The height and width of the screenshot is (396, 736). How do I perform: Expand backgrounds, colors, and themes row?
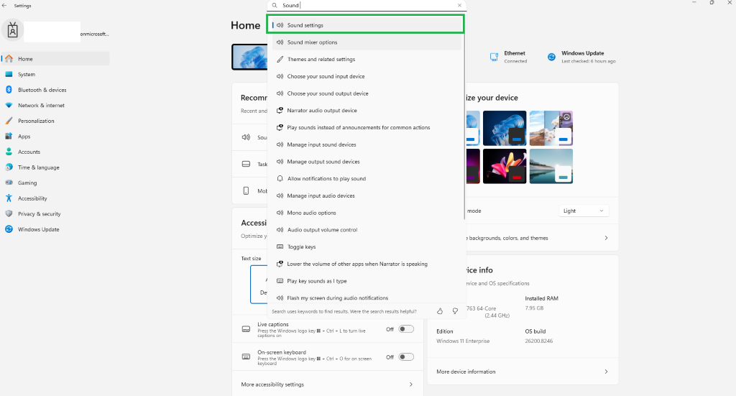tap(541, 238)
